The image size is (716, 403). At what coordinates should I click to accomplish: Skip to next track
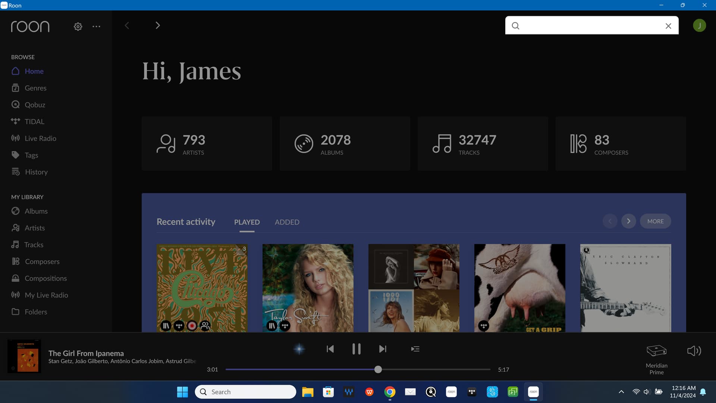click(x=383, y=349)
